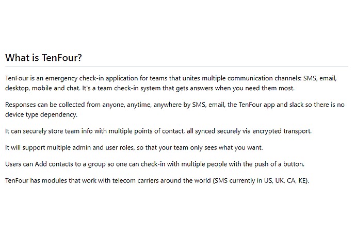
Task: Click the phrase 'your team only sees what you want'
Action: pyautogui.click(x=211, y=148)
